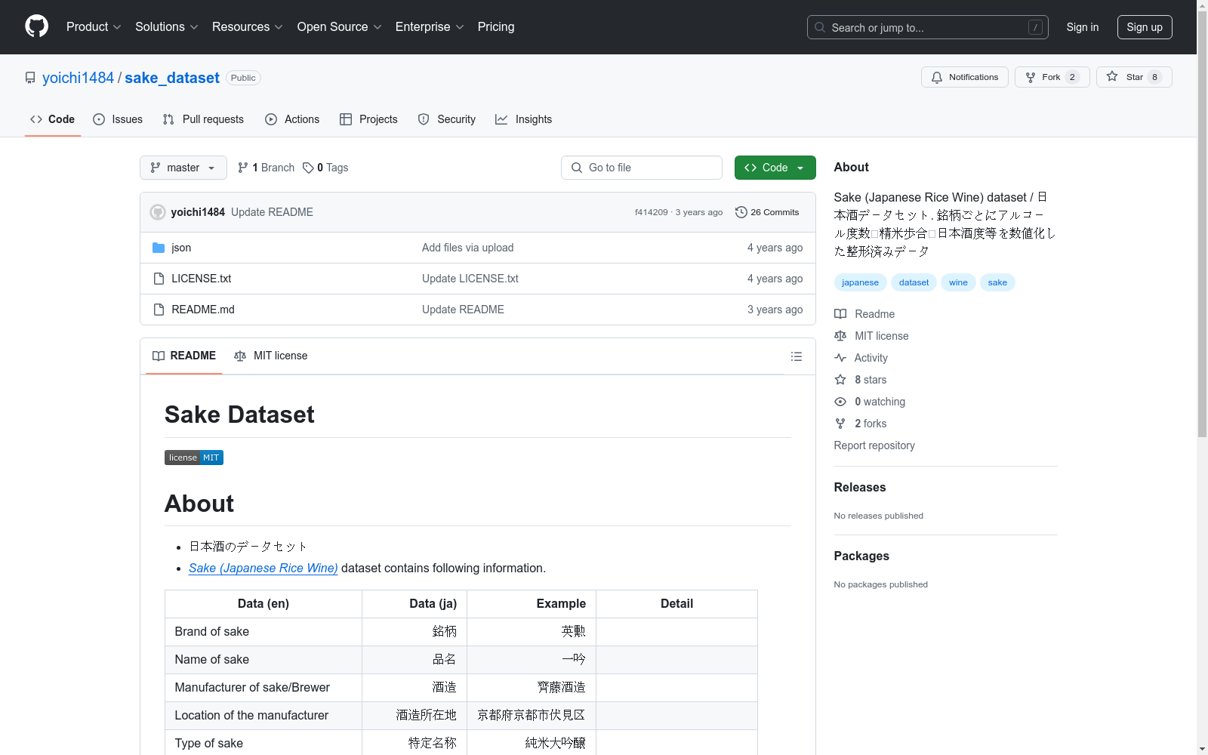
Task: Click Report repository
Action: click(874, 445)
